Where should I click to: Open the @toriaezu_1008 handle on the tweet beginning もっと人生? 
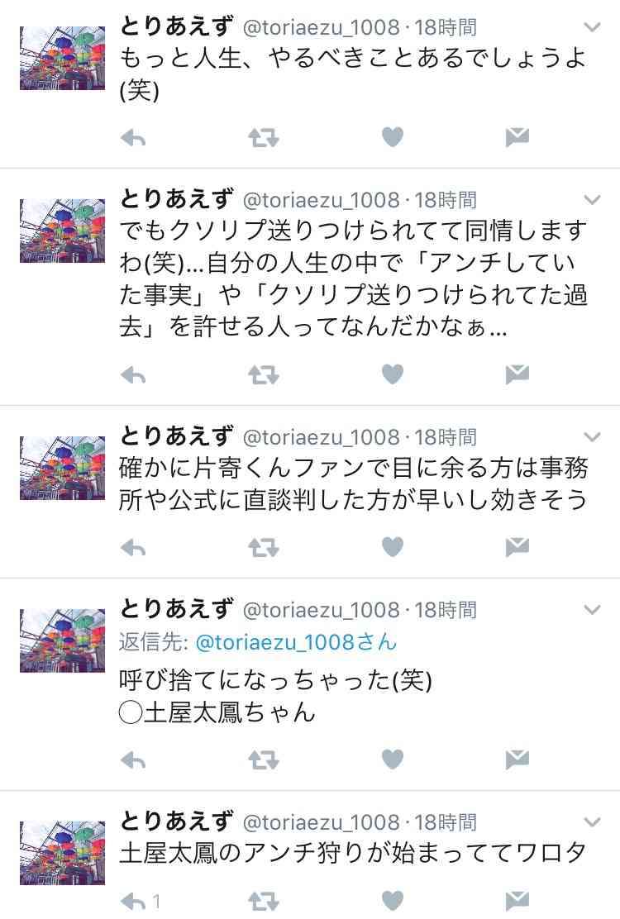[x=321, y=27]
